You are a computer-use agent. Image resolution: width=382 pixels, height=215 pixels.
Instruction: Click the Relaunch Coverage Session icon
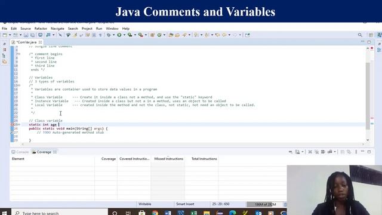[291, 152]
